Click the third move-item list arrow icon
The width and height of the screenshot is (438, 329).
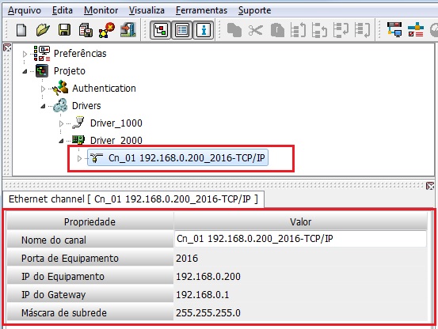click(341, 30)
